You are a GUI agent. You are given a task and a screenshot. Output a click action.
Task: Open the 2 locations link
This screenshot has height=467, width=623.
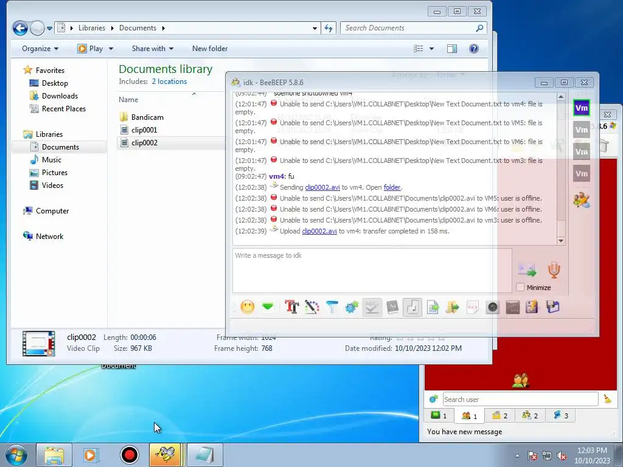[x=169, y=81]
